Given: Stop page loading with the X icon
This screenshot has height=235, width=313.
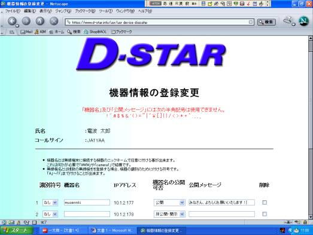Looking at the screenshot, I should (x=54, y=21).
